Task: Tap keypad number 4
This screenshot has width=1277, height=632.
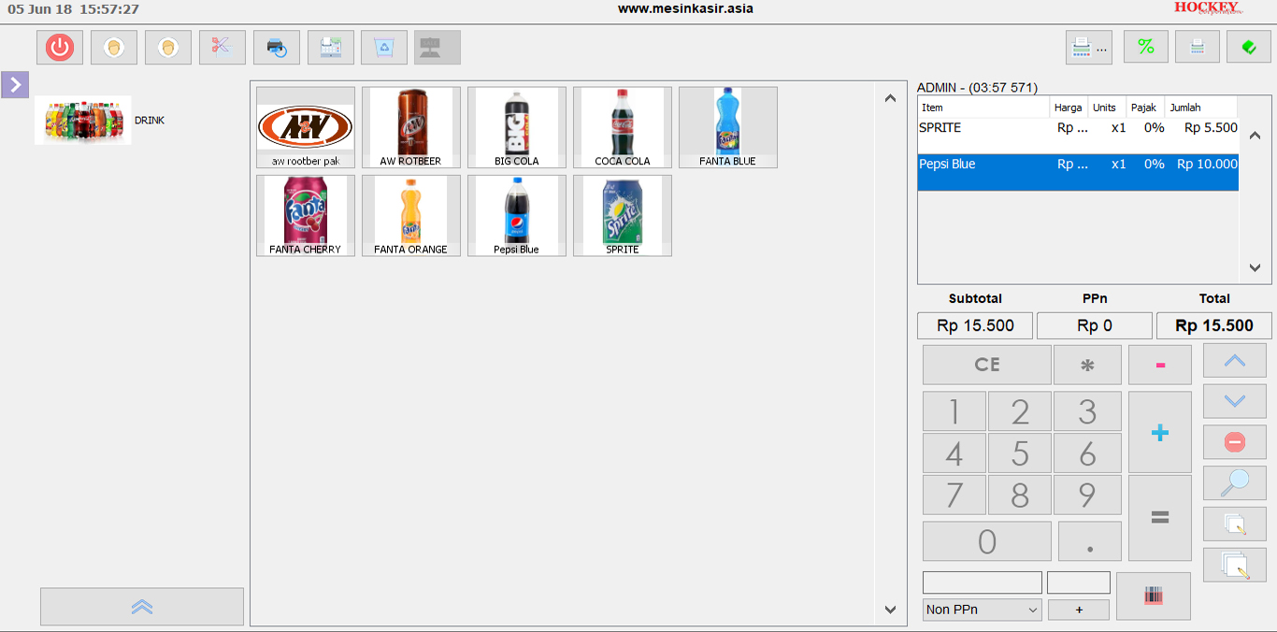Action: 954,453
